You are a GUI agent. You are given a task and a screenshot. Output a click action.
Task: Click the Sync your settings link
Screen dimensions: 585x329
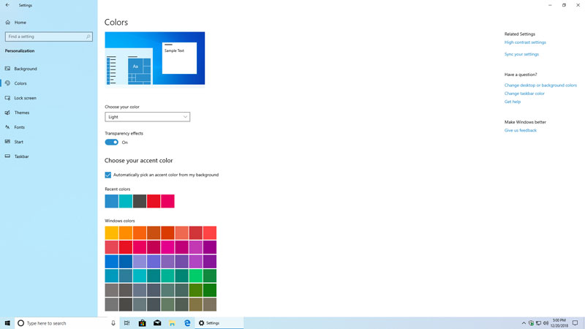click(521, 54)
